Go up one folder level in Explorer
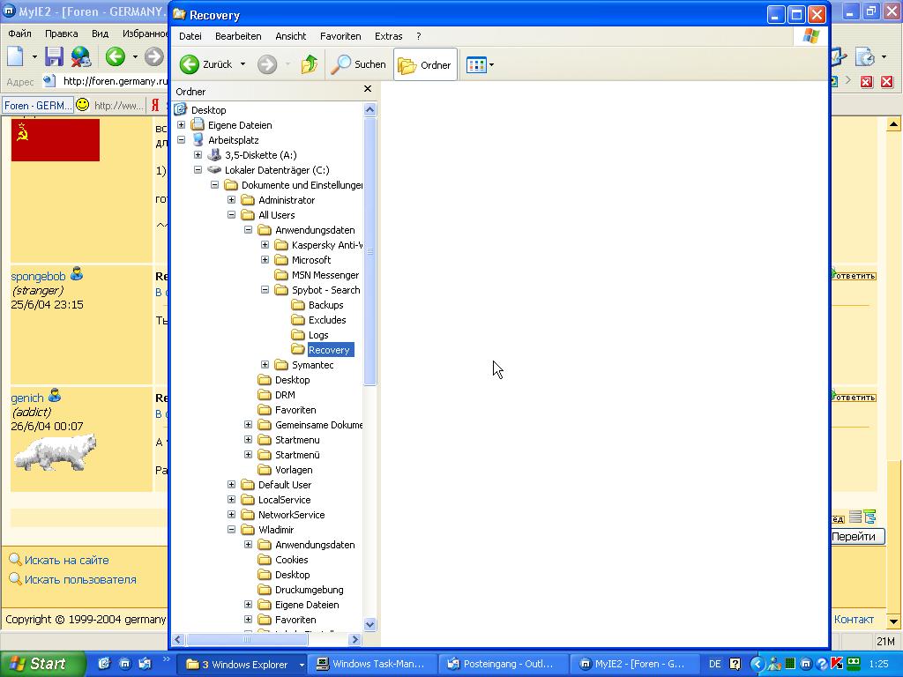 tap(310, 64)
